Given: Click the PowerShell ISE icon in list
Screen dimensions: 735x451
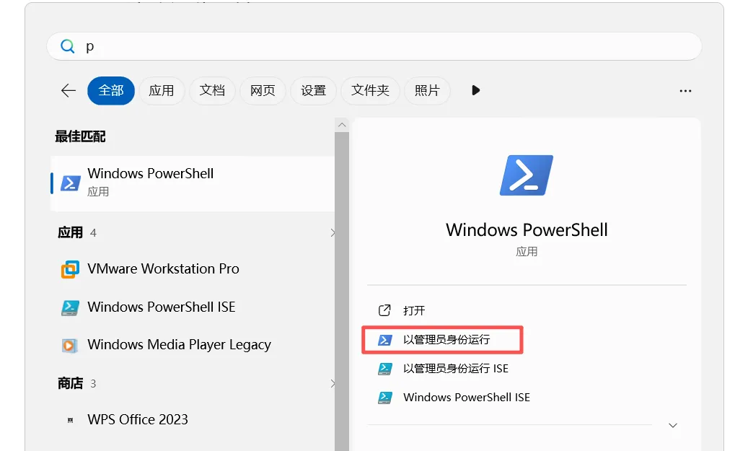Looking at the screenshot, I should click(70, 307).
